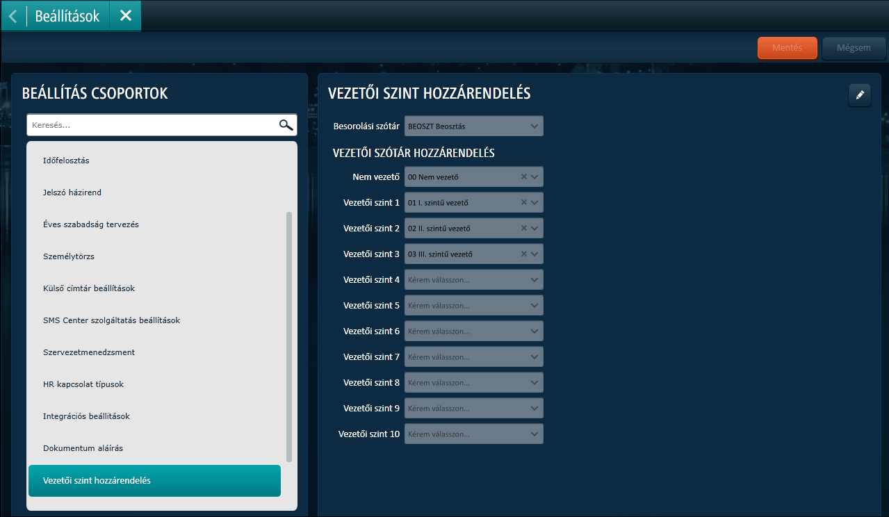
Task: Select Dokumentum aláírás entry
Action: point(154,448)
